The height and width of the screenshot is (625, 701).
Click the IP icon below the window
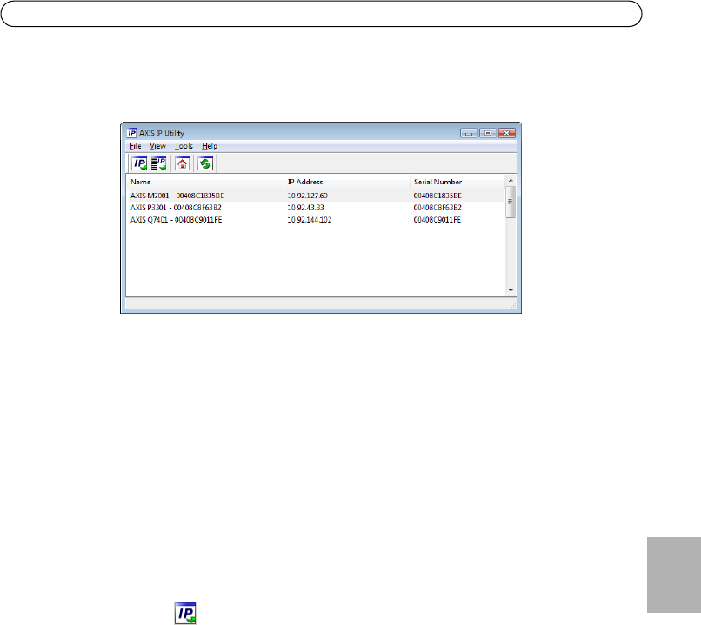pyautogui.click(x=185, y=613)
